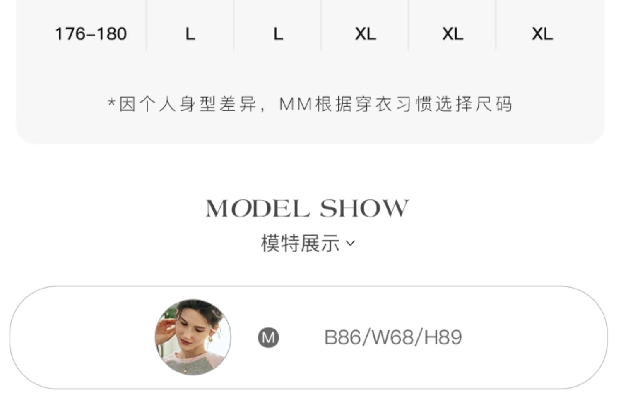Select the 176–180 height row label
Image resolution: width=621 pixels, height=413 pixels.
click(91, 34)
